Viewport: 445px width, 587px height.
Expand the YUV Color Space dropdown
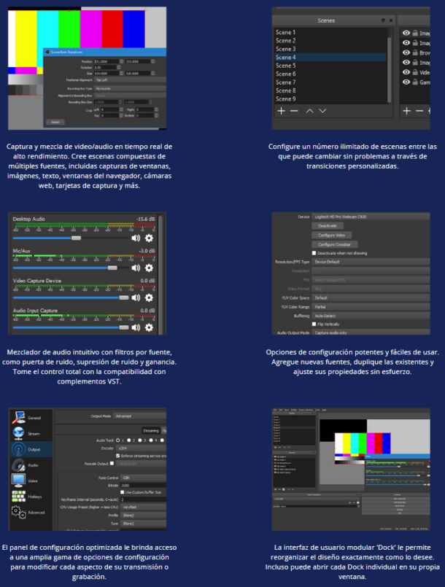pos(372,298)
